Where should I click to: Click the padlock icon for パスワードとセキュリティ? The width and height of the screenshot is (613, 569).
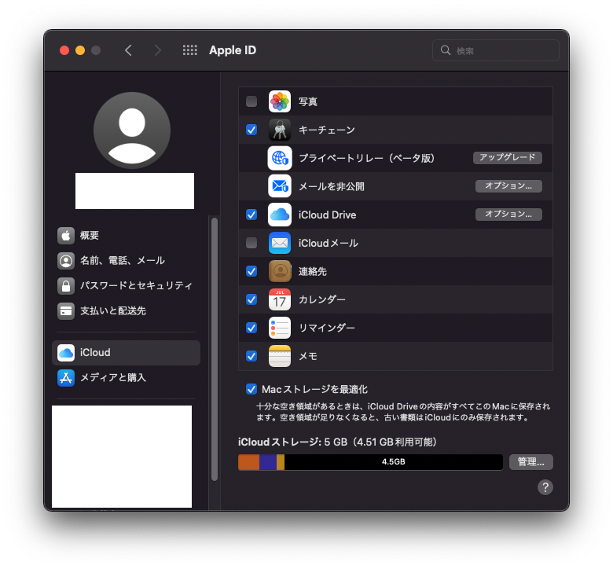pos(66,285)
